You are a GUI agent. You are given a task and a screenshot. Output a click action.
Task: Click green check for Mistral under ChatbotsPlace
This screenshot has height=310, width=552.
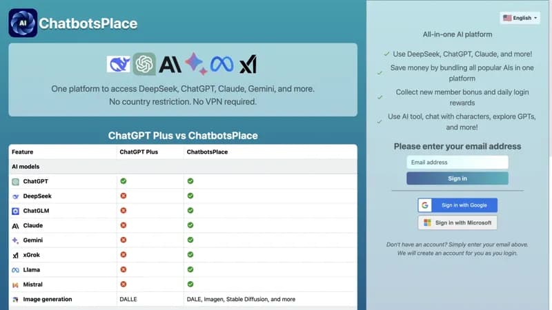[190, 284]
